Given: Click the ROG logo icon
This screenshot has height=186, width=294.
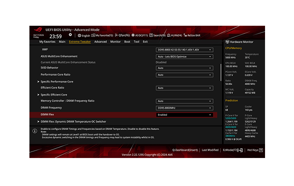Looking at the screenshot, I should coord(38,29).
